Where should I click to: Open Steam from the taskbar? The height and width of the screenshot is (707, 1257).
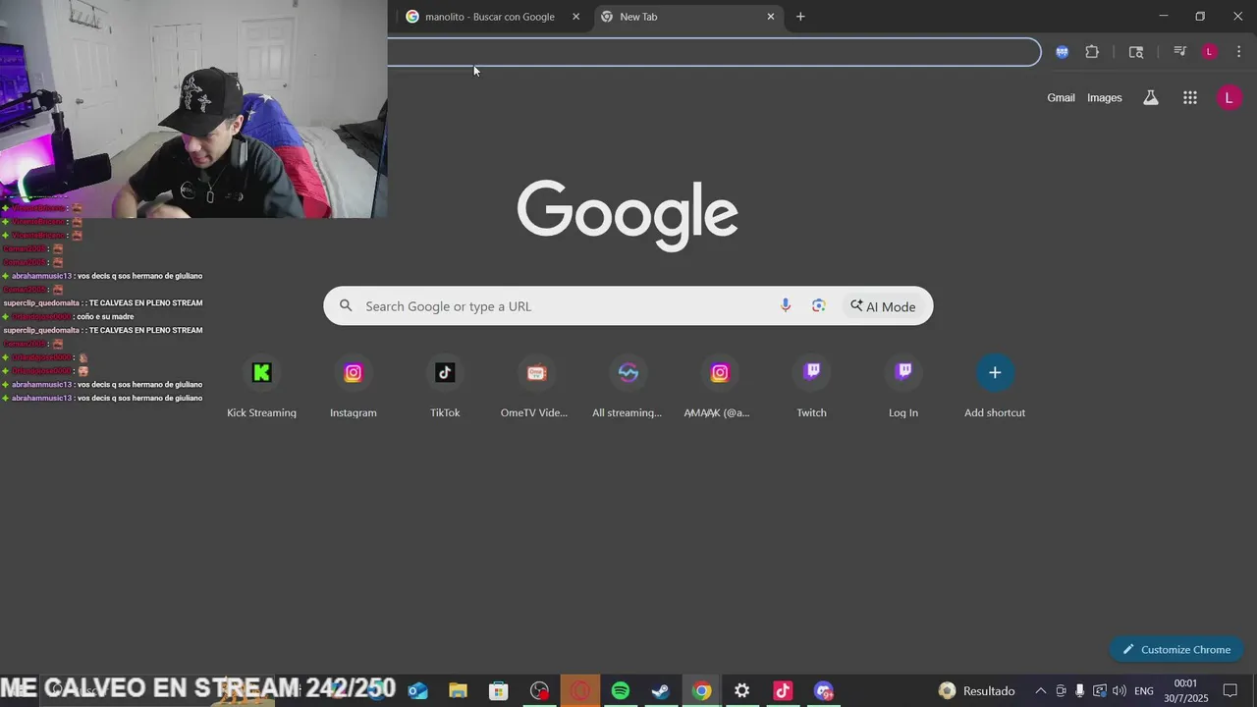(x=661, y=691)
